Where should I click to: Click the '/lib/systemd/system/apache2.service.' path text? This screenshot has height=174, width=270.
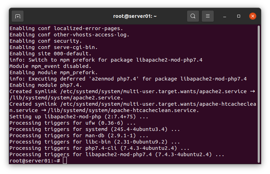pyautogui.click(x=66, y=98)
